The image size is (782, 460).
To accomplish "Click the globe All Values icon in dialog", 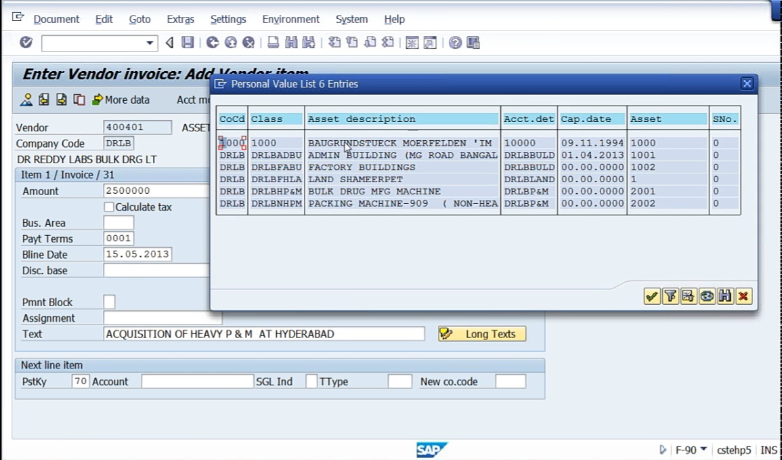I will point(707,296).
